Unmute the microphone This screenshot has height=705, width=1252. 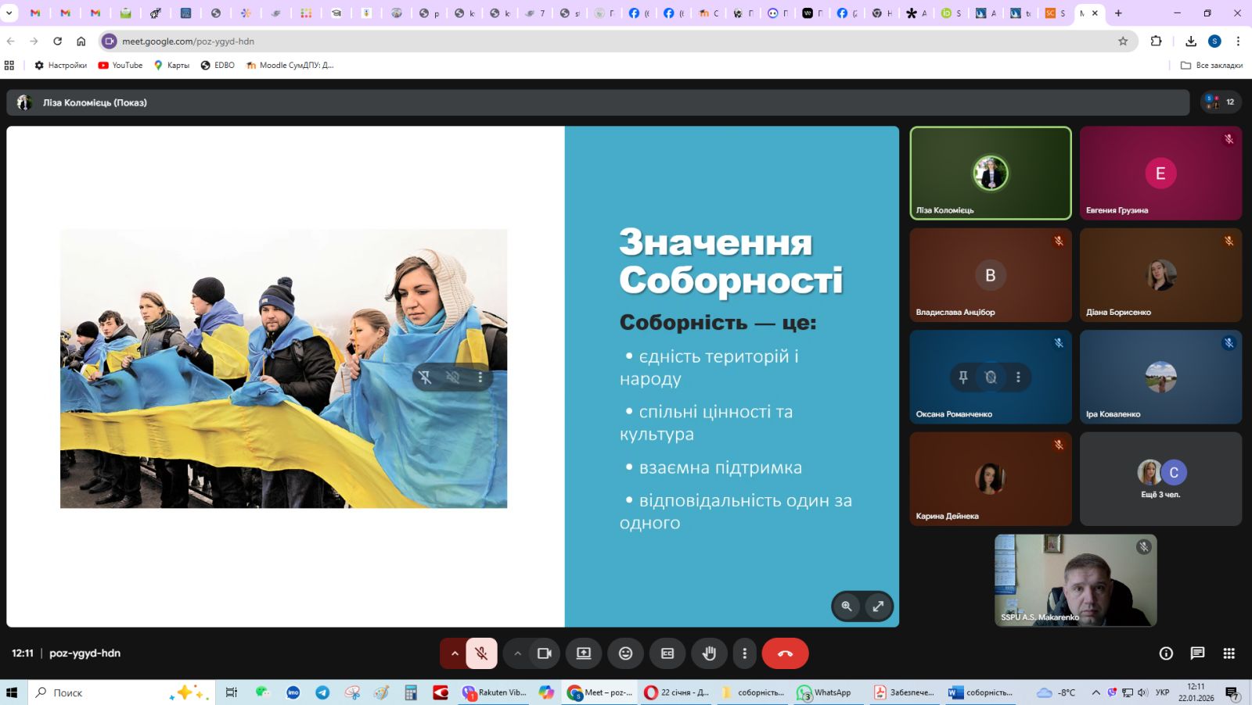pos(482,653)
